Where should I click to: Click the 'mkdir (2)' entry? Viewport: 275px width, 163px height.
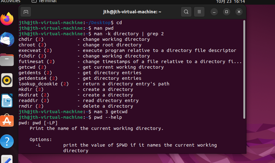(x=31, y=89)
